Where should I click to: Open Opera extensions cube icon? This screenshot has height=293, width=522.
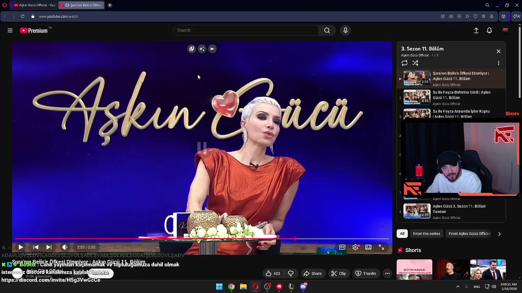pos(504,16)
